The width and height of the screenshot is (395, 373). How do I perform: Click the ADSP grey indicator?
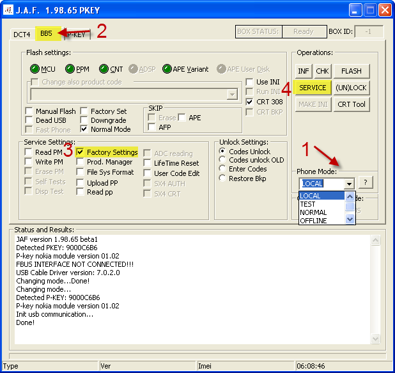point(133,69)
